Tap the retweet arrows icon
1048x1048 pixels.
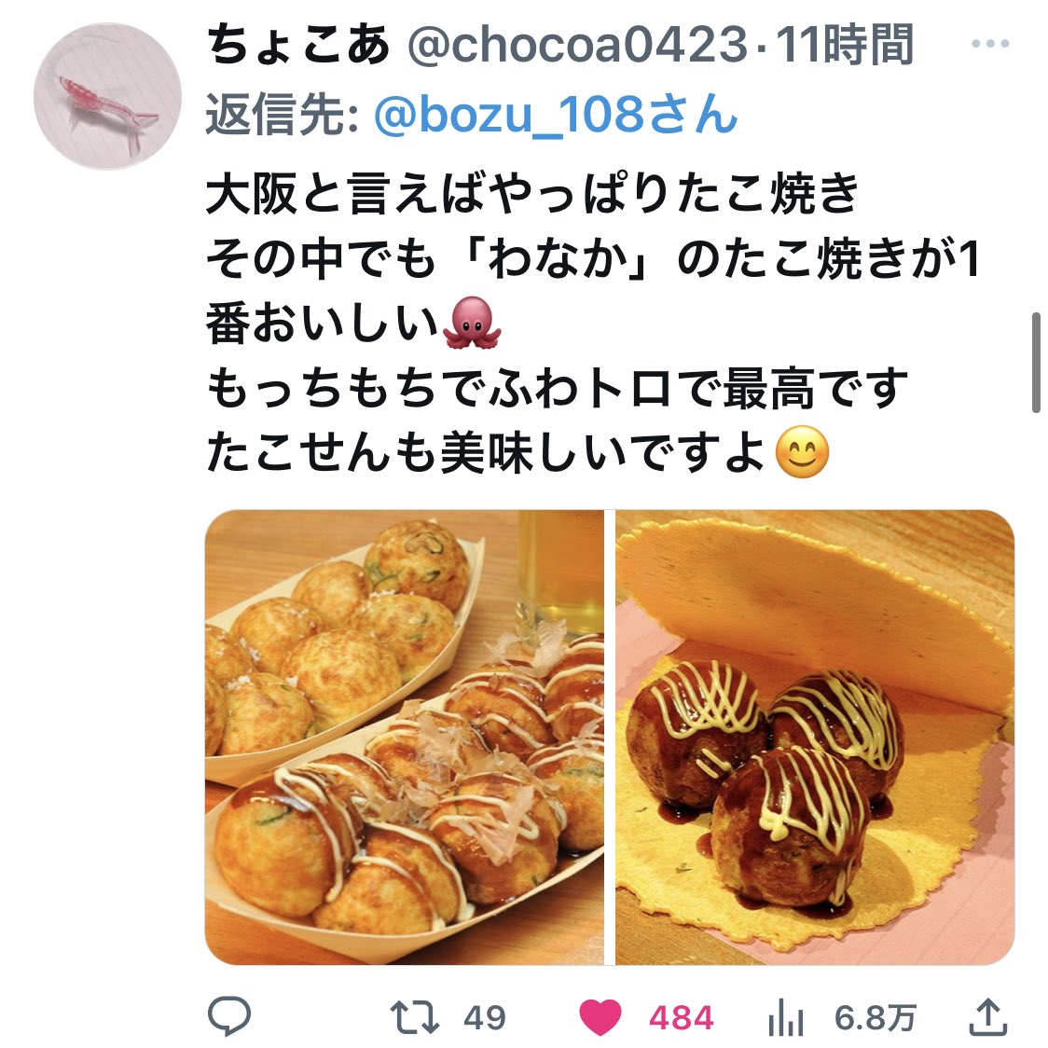pyautogui.click(x=414, y=1017)
